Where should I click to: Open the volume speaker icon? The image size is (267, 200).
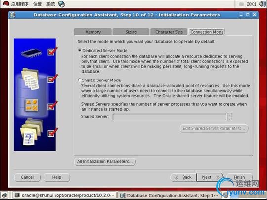click(x=262, y=4)
